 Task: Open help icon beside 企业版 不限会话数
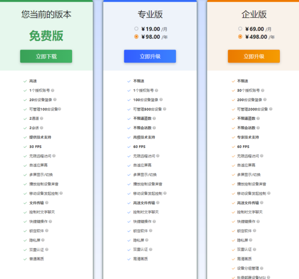click(x=258, y=128)
